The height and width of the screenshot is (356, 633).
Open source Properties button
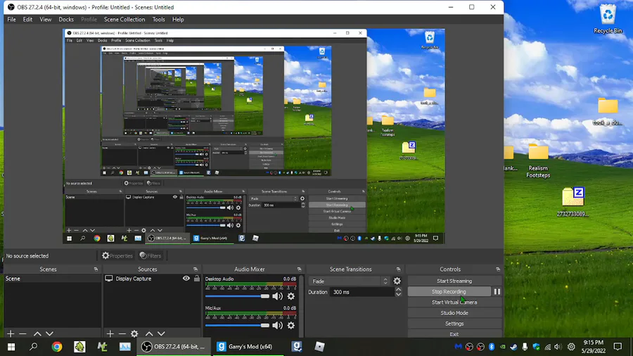(117, 255)
